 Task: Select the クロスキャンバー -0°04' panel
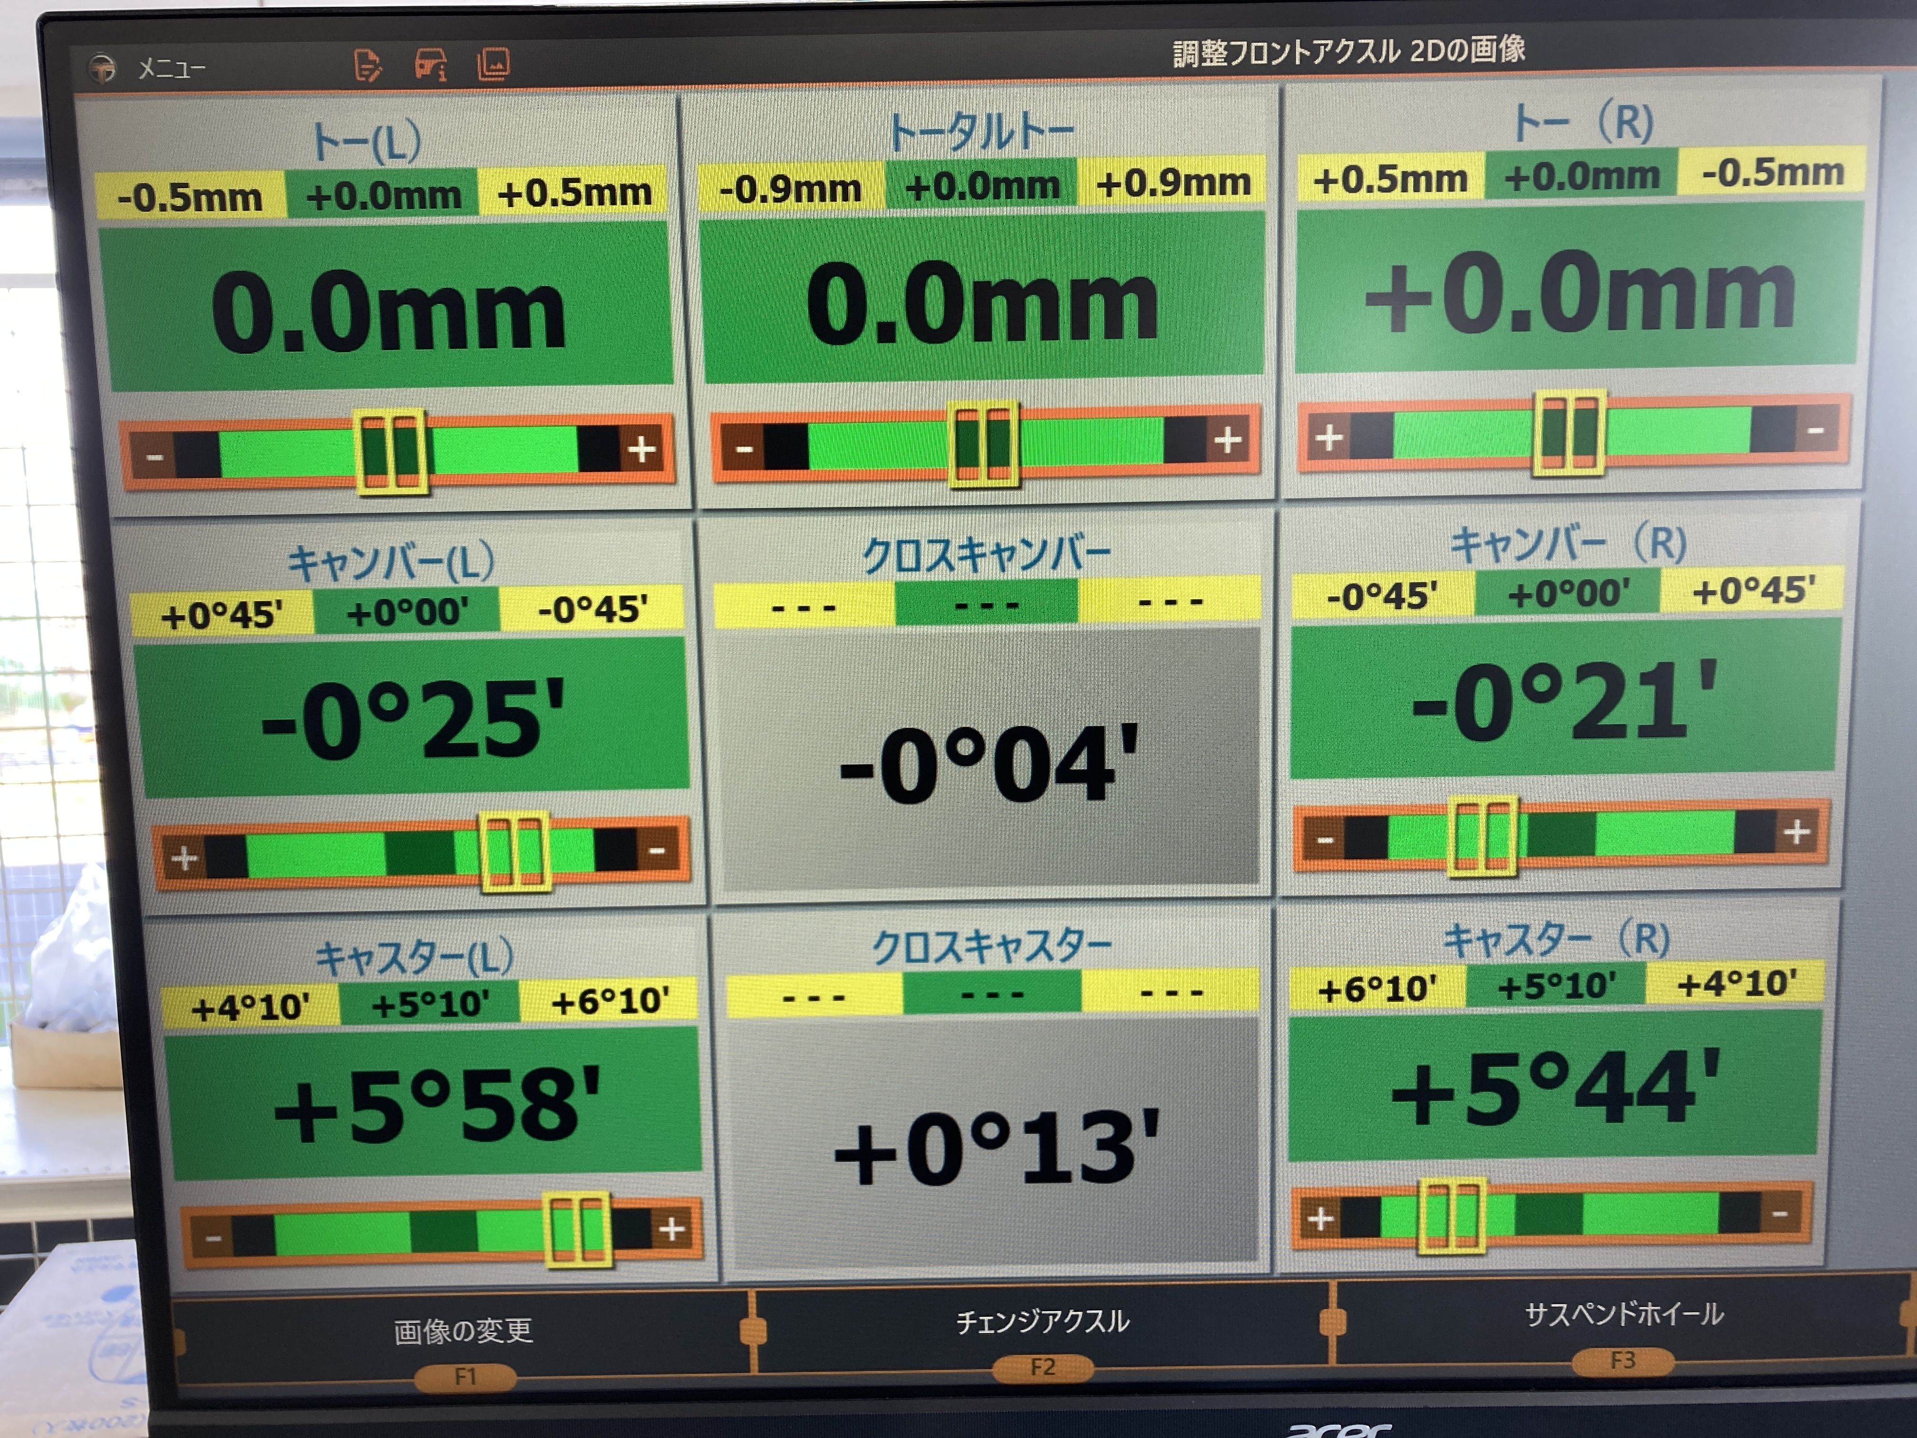[x=989, y=762]
